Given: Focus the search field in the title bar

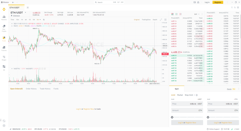Looking at the screenshot, I should pyautogui.click(x=109, y=2).
